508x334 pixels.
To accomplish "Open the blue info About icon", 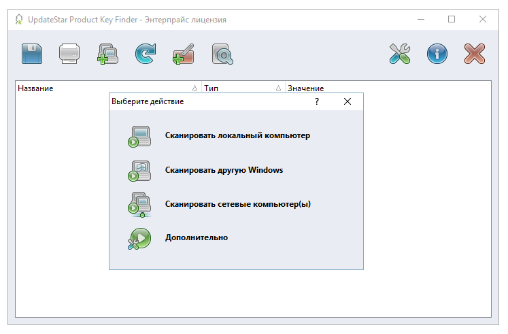I will coord(437,54).
